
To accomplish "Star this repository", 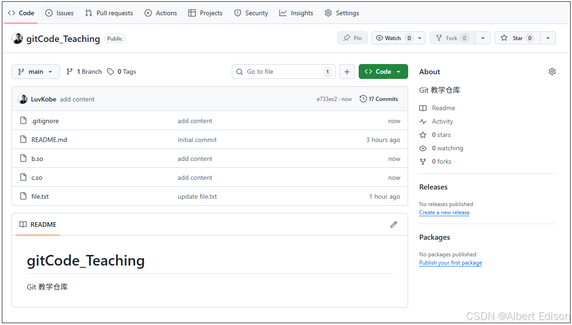I will point(518,38).
